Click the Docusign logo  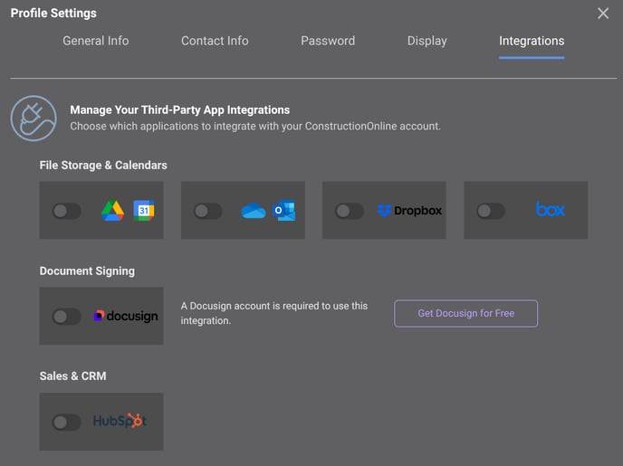tap(126, 316)
